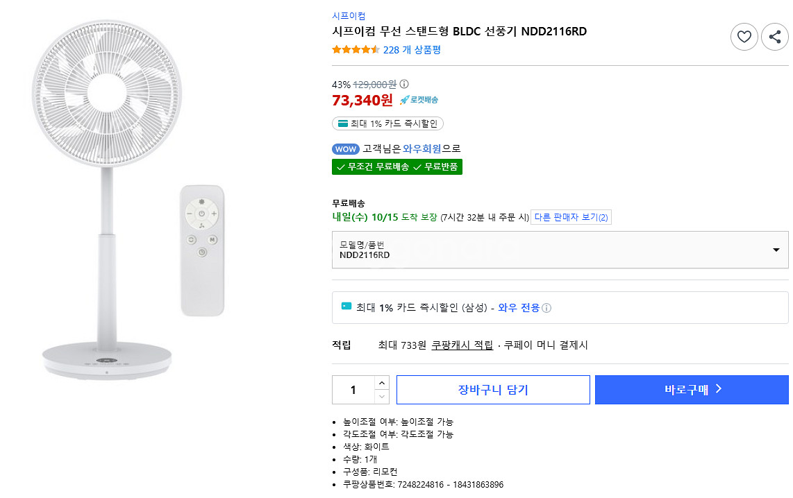Open 다른 판매자 보기 other sellers link
793x498 pixels.
[x=571, y=217]
